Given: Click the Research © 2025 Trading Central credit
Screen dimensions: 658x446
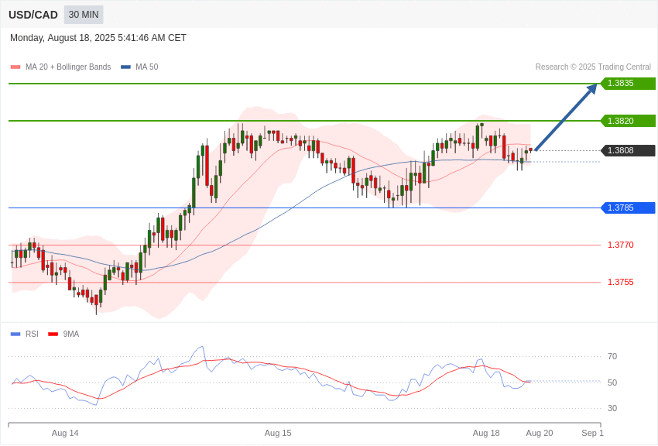Looking at the screenshot, I should pyautogui.click(x=593, y=67).
